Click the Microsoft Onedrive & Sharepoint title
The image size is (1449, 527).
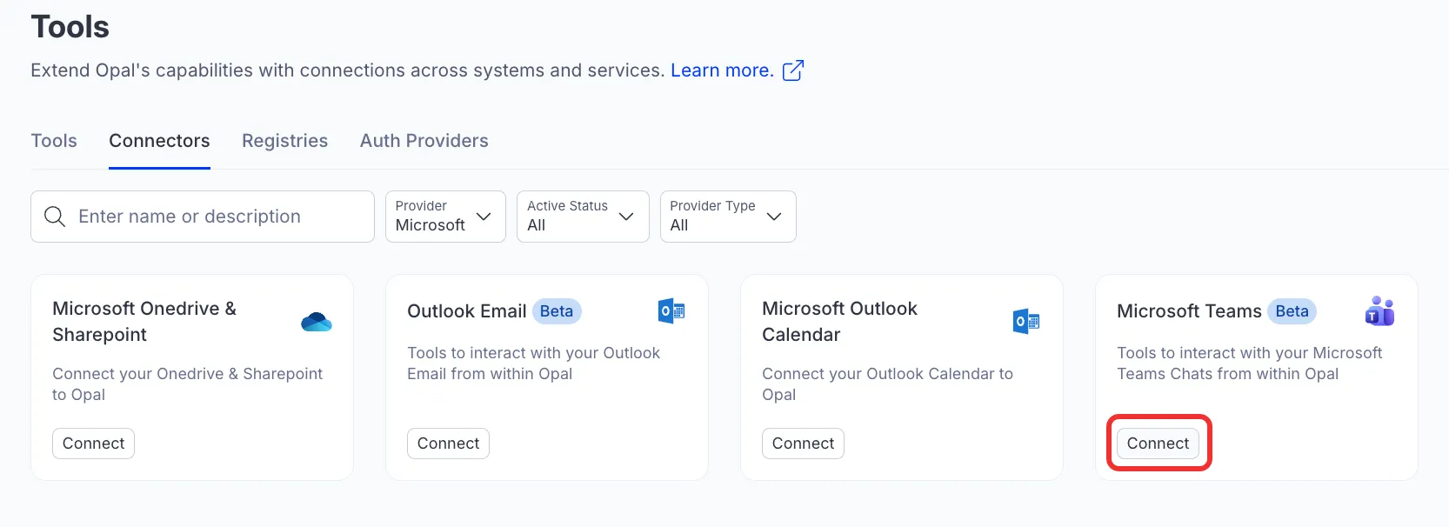pos(144,322)
